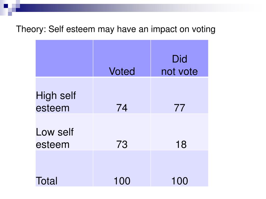This screenshot has width=266, height=199.
Task: Click the empty top-left header cell
Action: [64, 58]
